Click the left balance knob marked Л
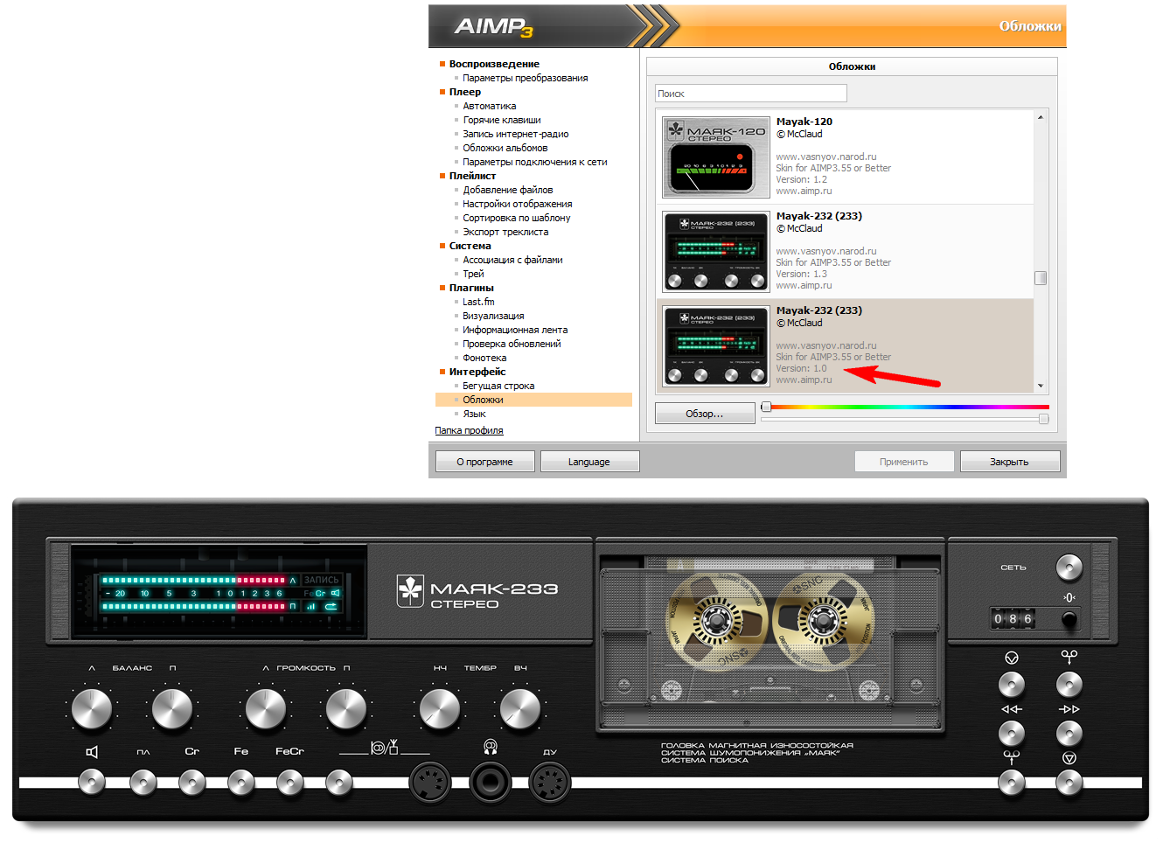The image size is (1163, 843). (x=92, y=708)
